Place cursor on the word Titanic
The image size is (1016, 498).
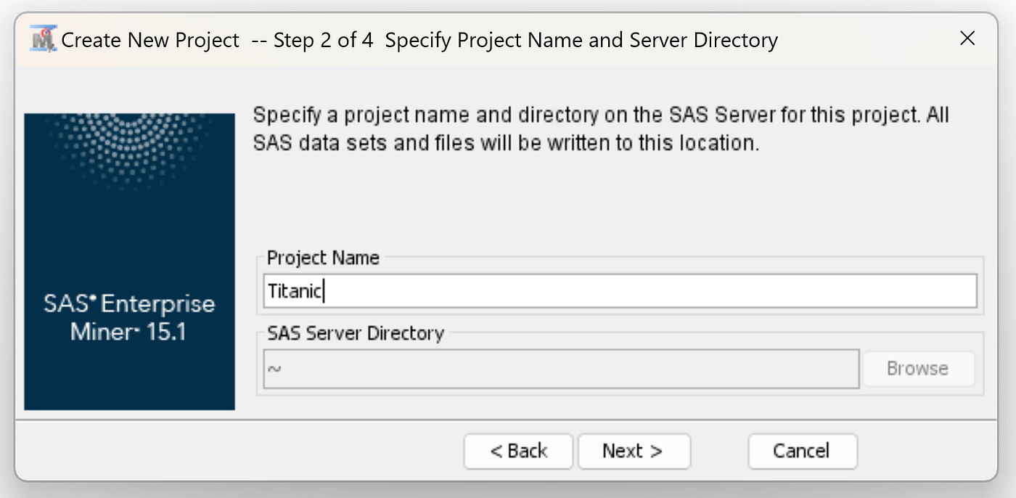coord(294,291)
